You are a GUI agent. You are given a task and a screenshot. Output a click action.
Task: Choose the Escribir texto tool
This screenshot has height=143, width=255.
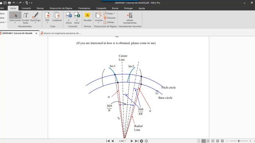pos(25,18)
